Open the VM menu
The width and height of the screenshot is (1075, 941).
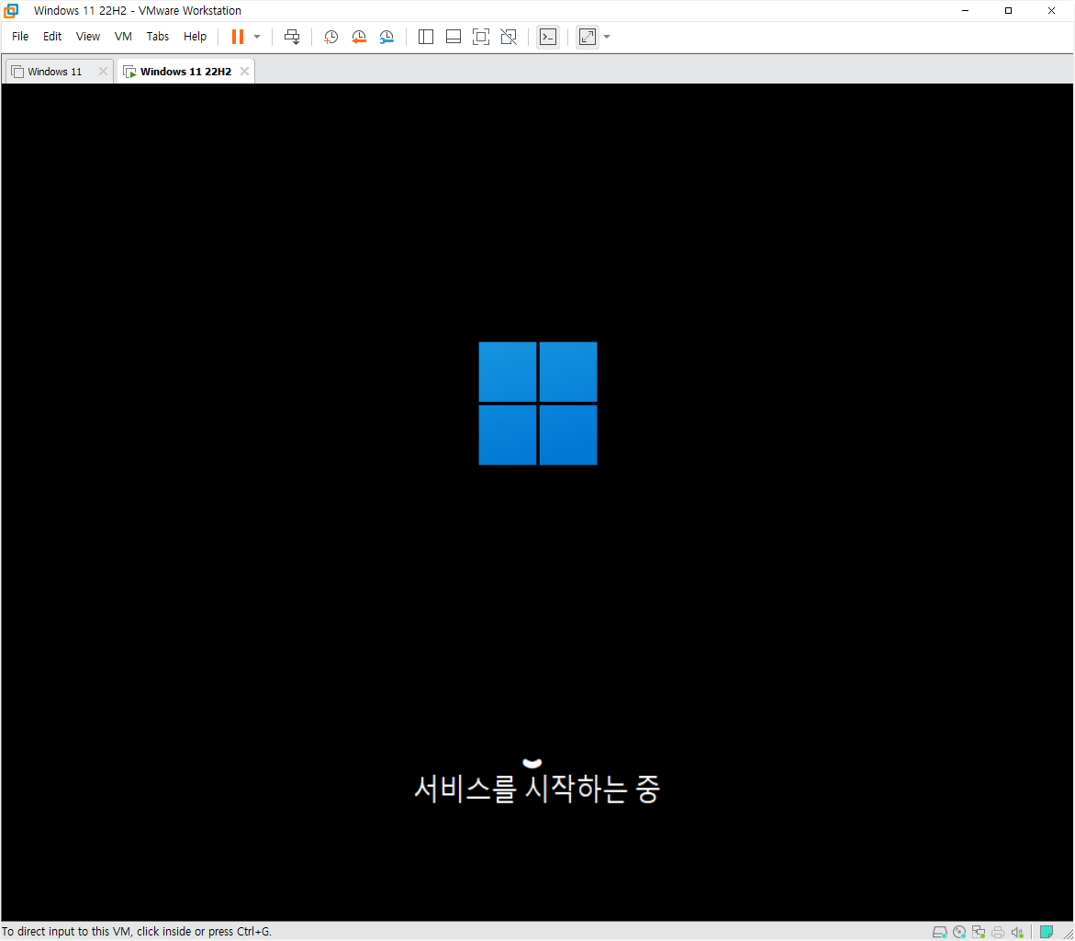[x=123, y=37]
